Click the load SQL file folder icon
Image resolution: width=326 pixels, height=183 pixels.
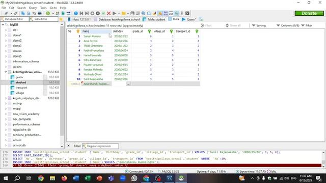click(x=124, y=13)
